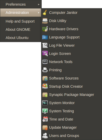This screenshot has width=102, height=140.
Task: Launch Log File Viewer by its label
Action: click(x=62, y=45)
